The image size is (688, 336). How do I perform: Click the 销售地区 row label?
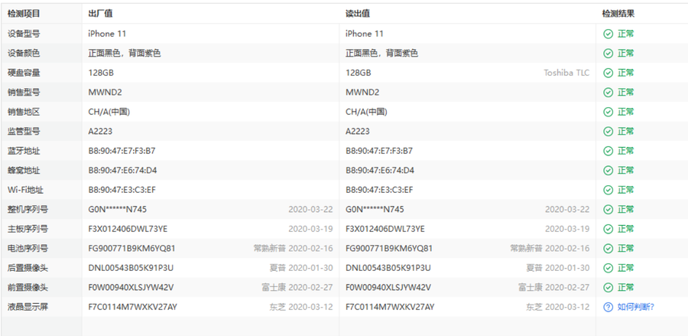[24, 112]
